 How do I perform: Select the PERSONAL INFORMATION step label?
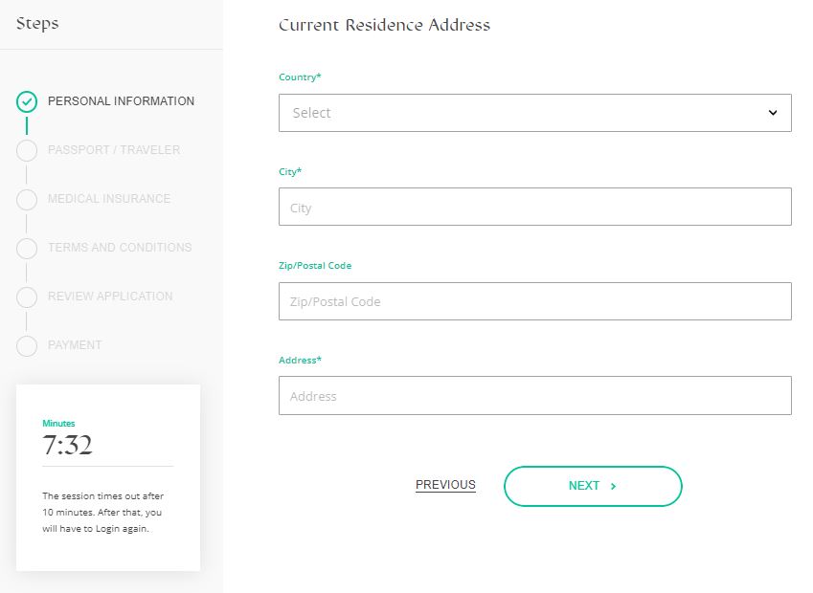click(121, 101)
